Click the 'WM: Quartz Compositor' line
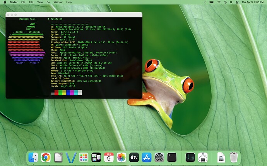 coord(70,45)
